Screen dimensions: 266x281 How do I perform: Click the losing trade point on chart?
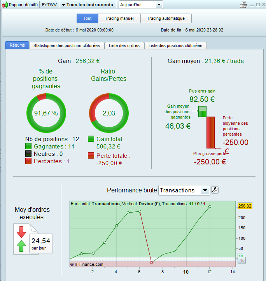(151, 263)
